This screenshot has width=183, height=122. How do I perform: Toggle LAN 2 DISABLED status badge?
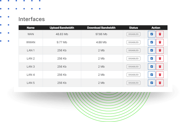click(133, 59)
